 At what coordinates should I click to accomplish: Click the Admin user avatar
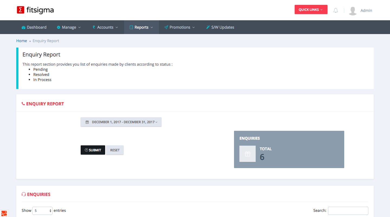tap(353, 11)
